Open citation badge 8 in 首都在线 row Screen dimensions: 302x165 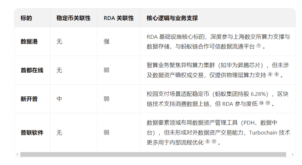[270, 74]
